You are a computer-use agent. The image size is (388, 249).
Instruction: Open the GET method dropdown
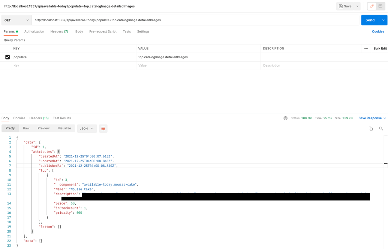(x=16, y=20)
